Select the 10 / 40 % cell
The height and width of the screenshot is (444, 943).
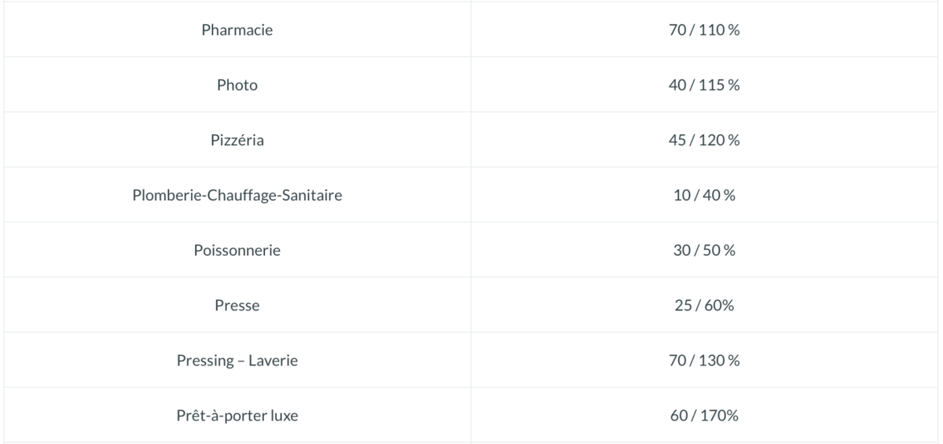click(x=704, y=195)
